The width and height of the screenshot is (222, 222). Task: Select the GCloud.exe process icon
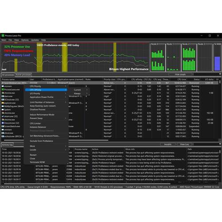pos(3,99)
